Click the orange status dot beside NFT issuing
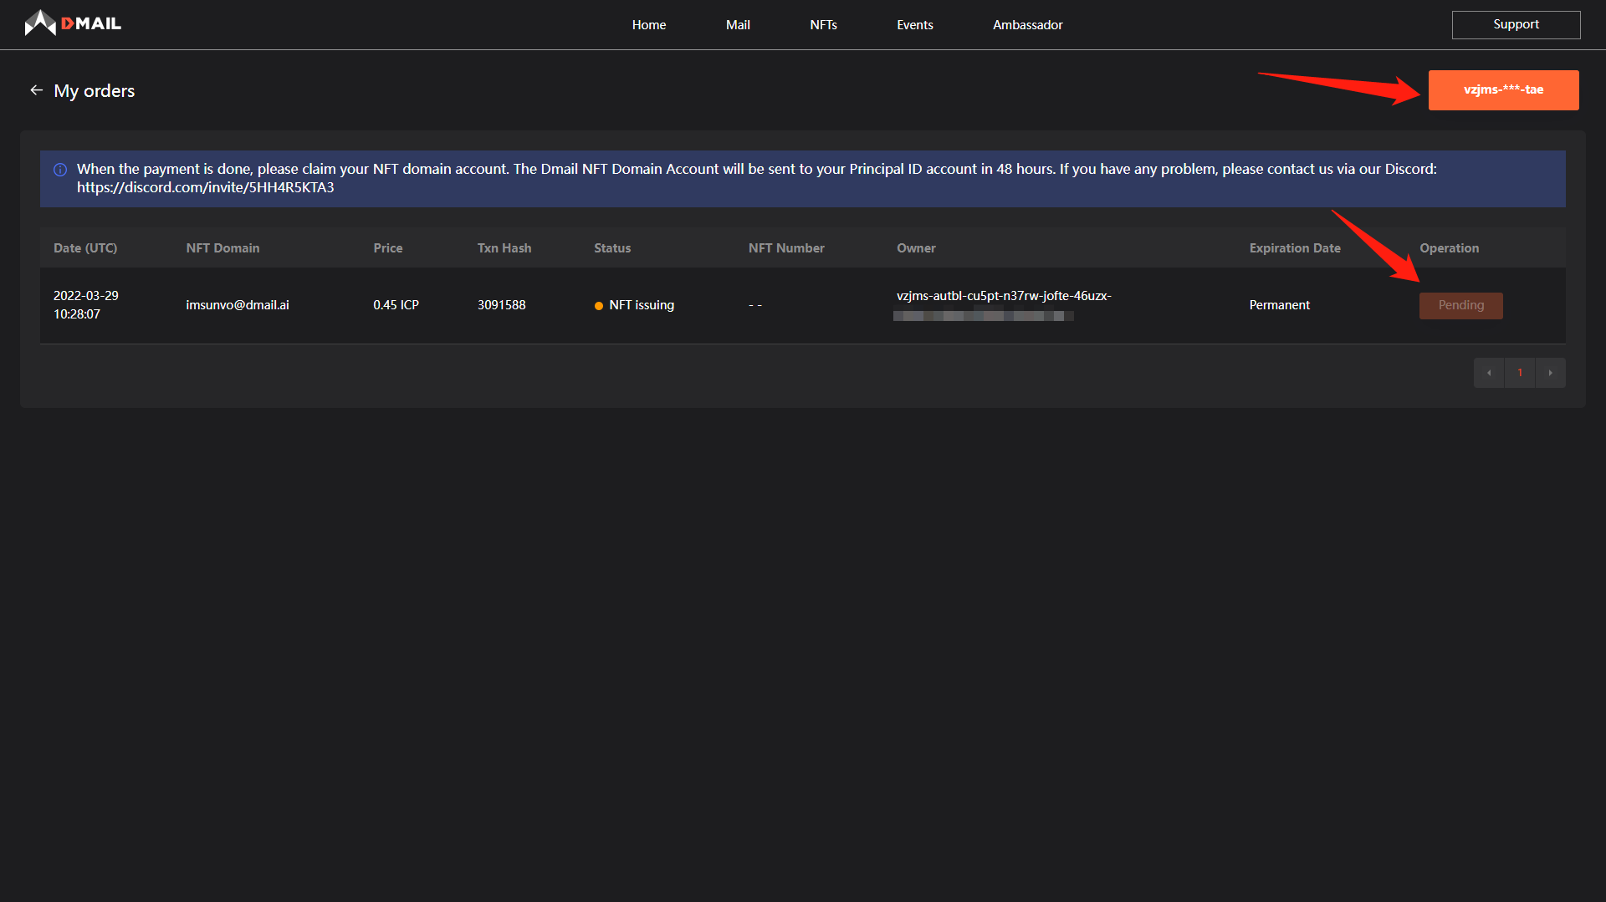 [x=599, y=306]
